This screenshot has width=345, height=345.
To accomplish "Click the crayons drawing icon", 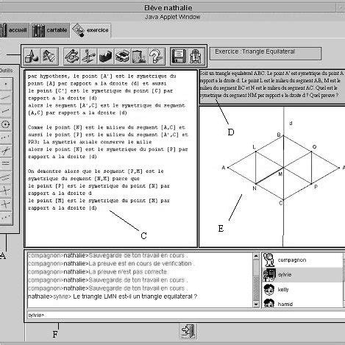I will [x=50, y=56].
